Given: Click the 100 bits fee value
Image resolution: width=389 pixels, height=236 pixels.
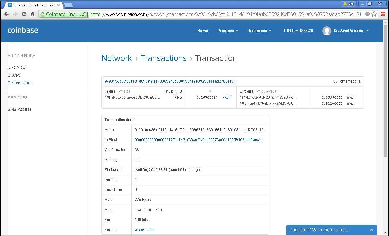Looking at the screenshot, I should 141,220.
